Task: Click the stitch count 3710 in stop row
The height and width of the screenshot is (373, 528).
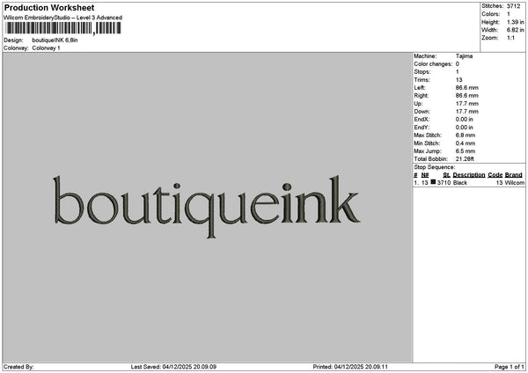Action: click(444, 183)
